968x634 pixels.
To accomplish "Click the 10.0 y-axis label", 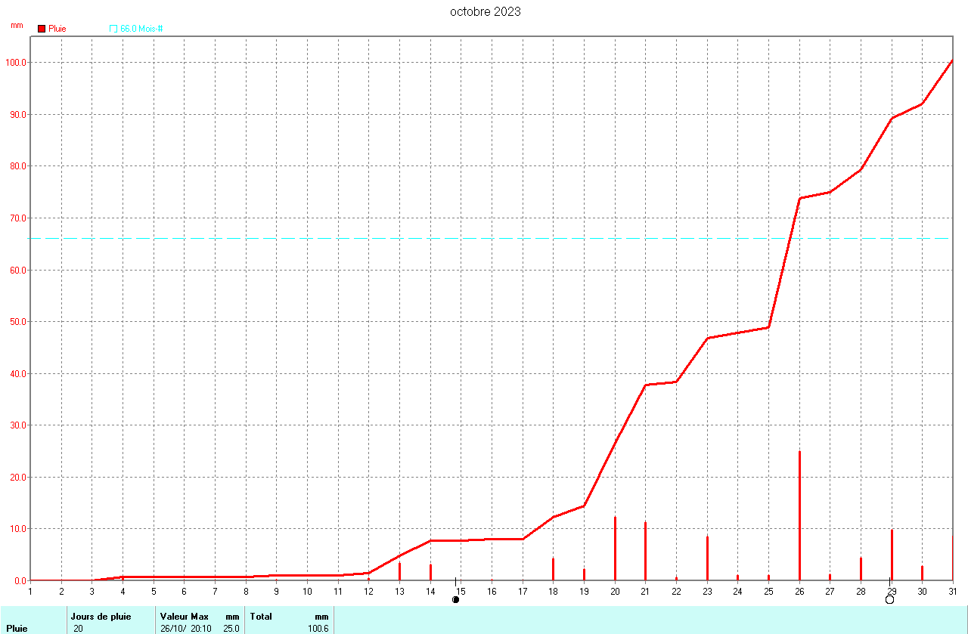I will pos(17,529).
